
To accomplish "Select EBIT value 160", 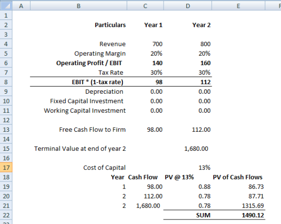I will [205, 63].
